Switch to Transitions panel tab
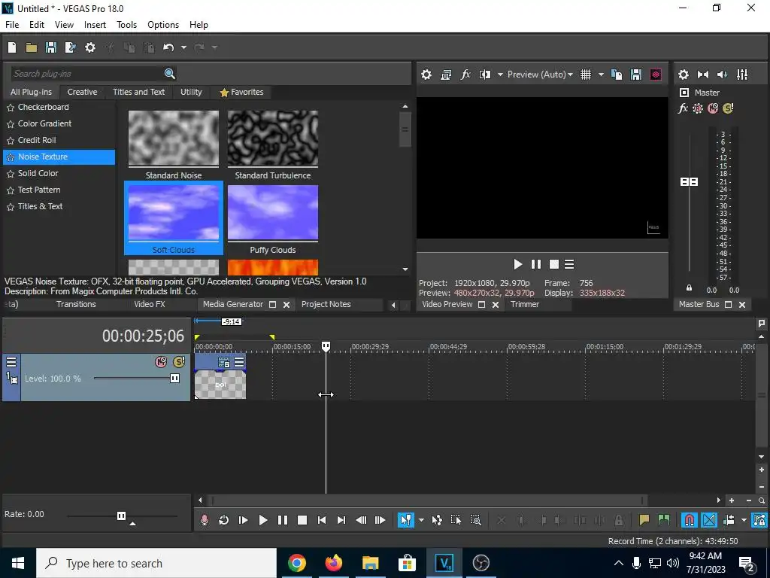770x578 pixels. pyautogui.click(x=76, y=304)
